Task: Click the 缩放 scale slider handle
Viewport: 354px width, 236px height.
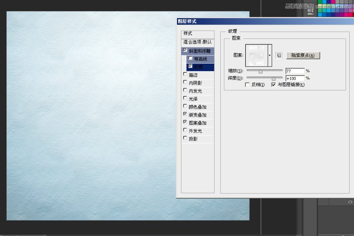Action: point(260,71)
